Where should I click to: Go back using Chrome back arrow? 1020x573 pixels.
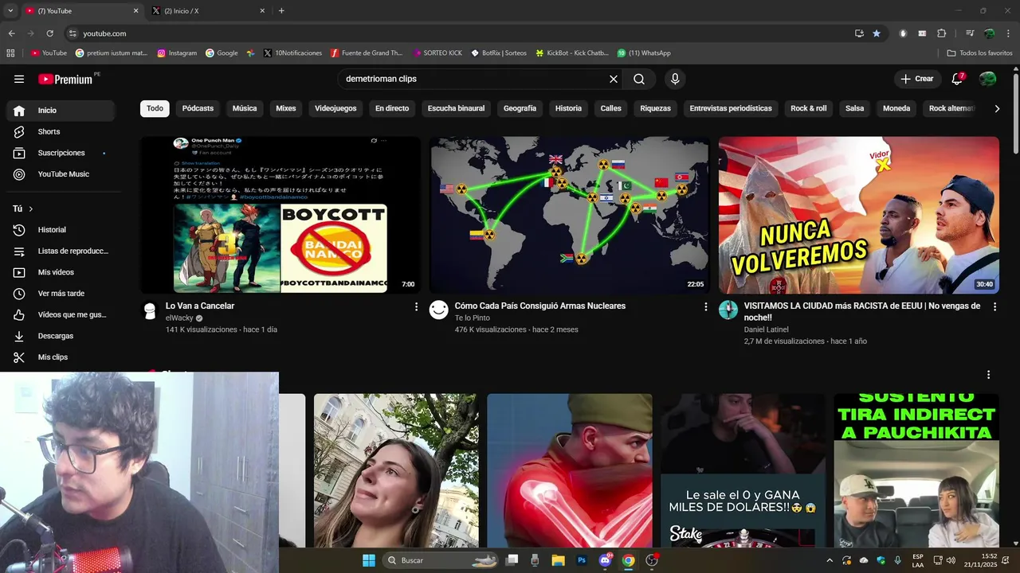click(11, 33)
